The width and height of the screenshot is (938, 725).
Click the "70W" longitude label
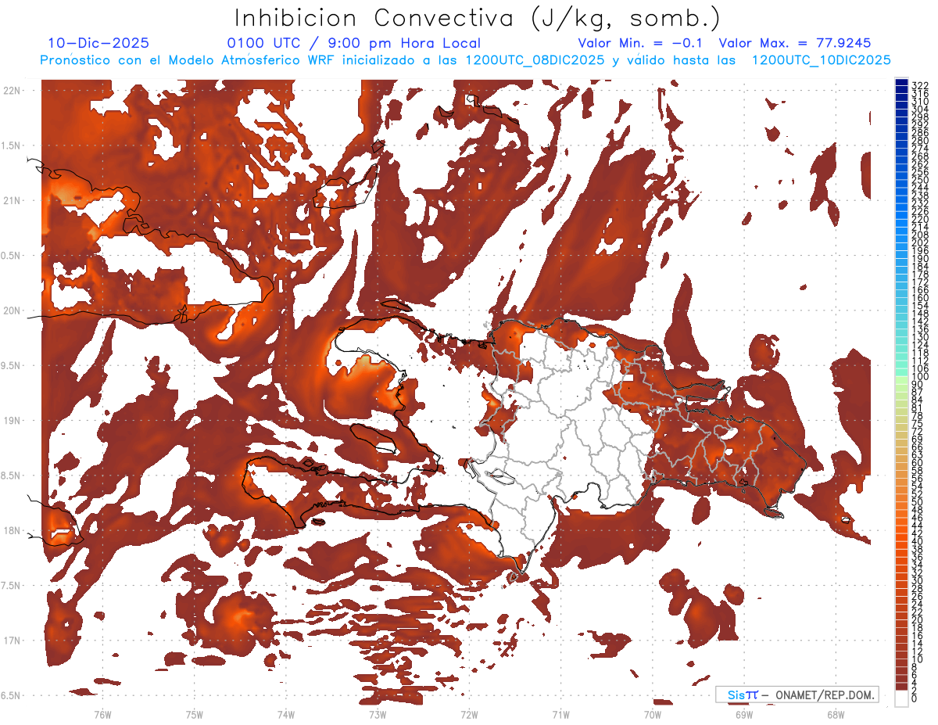(x=652, y=714)
